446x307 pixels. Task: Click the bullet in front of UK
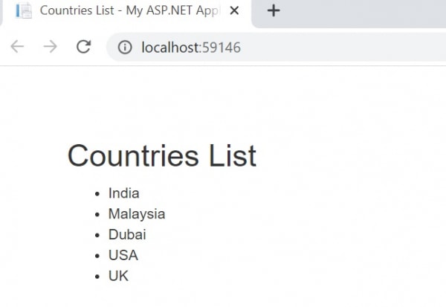(x=97, y=277)
